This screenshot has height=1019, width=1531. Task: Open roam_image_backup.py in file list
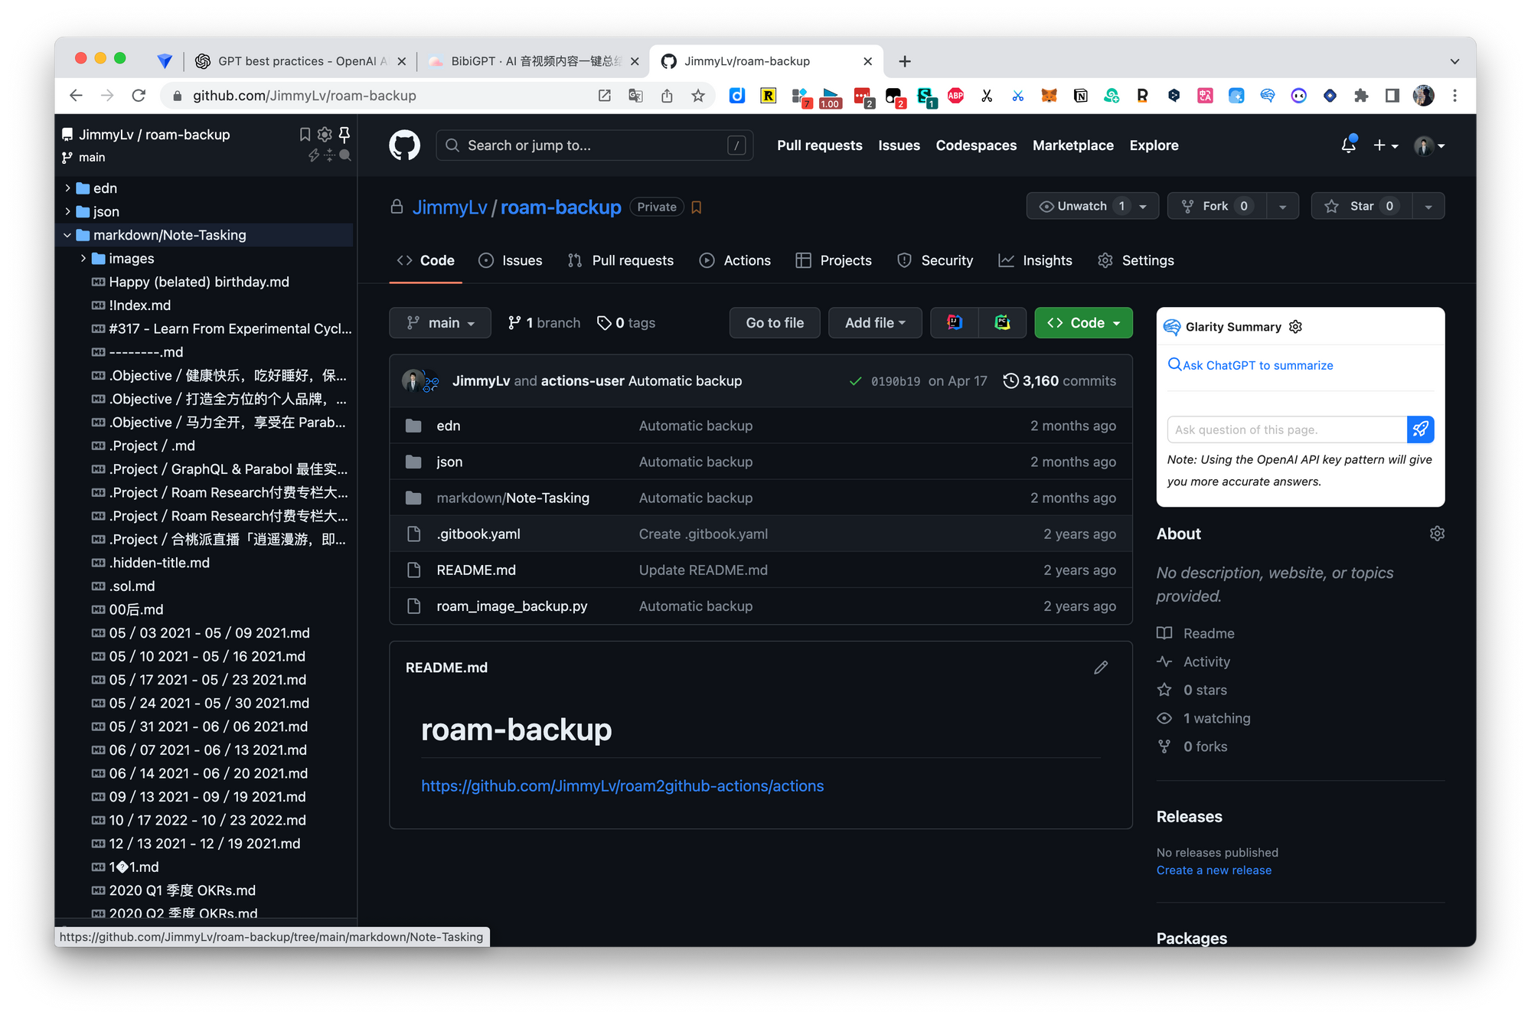[512, 606]
